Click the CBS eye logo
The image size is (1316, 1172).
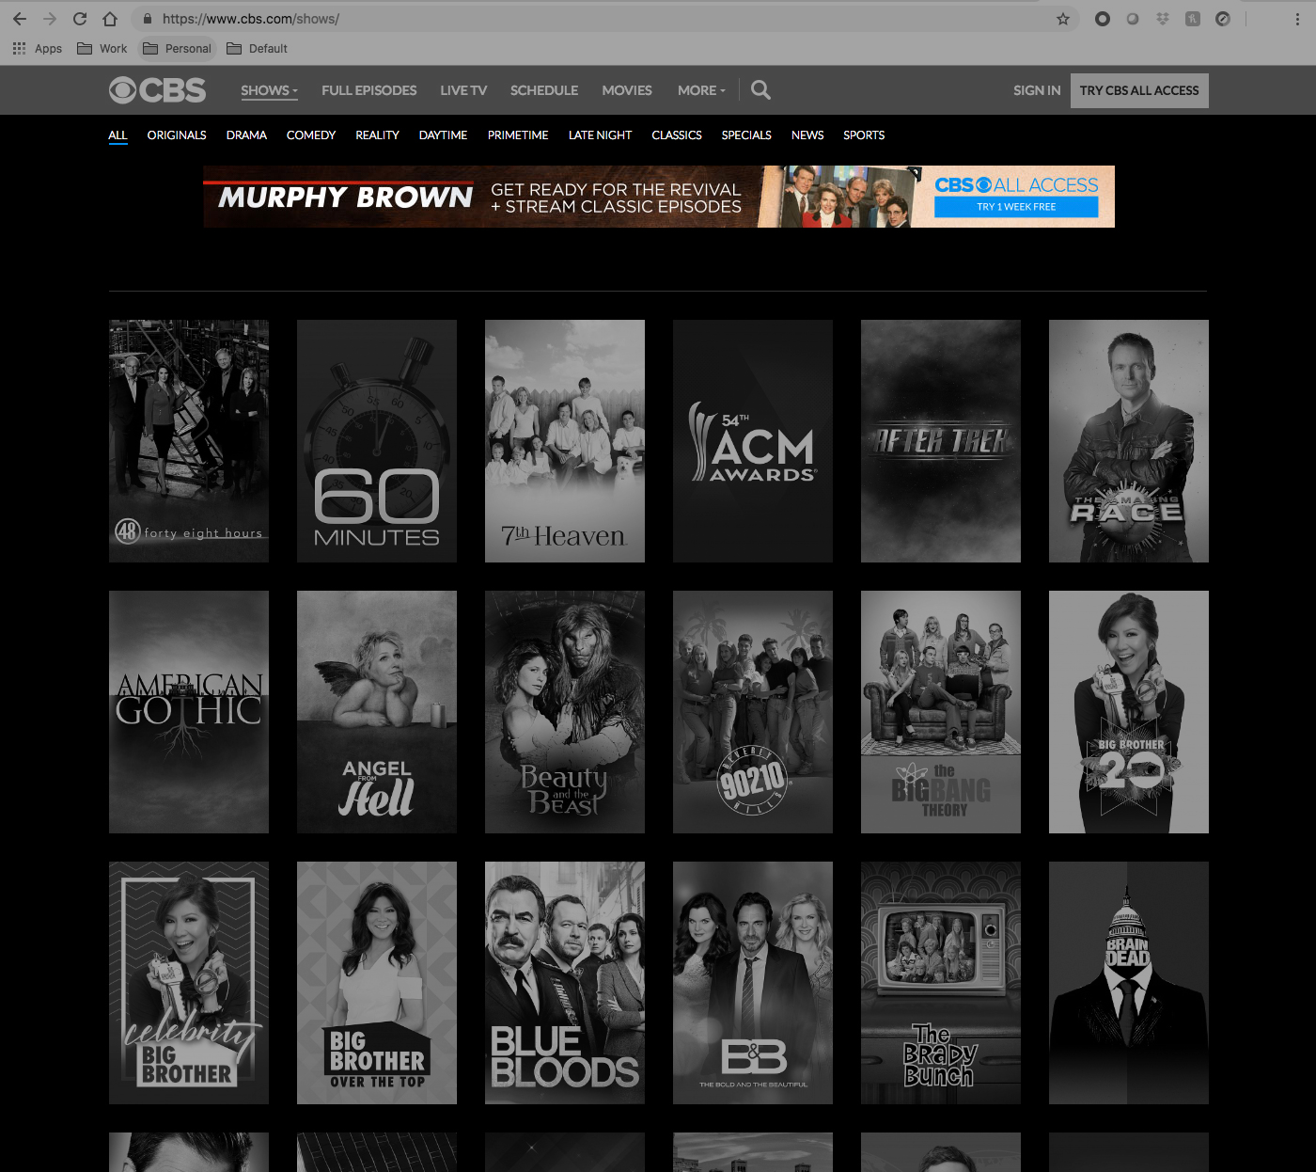tap(157, 90)
